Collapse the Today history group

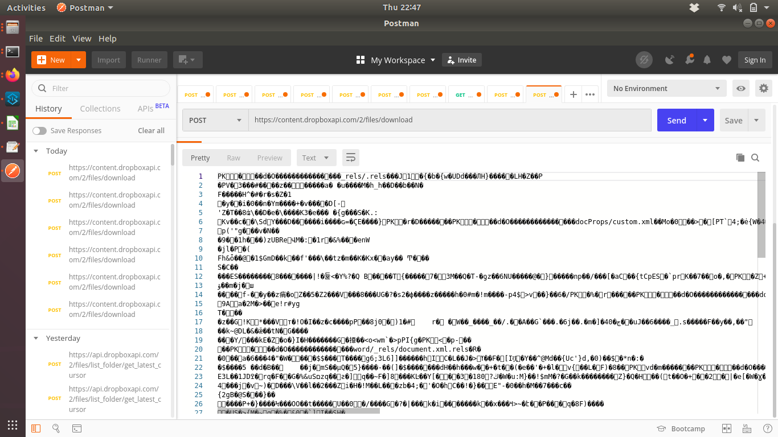click(x=36, y=151)
